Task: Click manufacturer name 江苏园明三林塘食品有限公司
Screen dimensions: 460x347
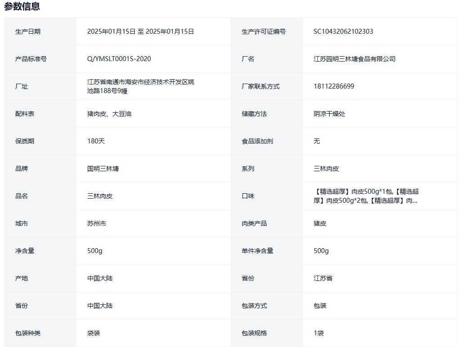Action: [x=354, y=59]
